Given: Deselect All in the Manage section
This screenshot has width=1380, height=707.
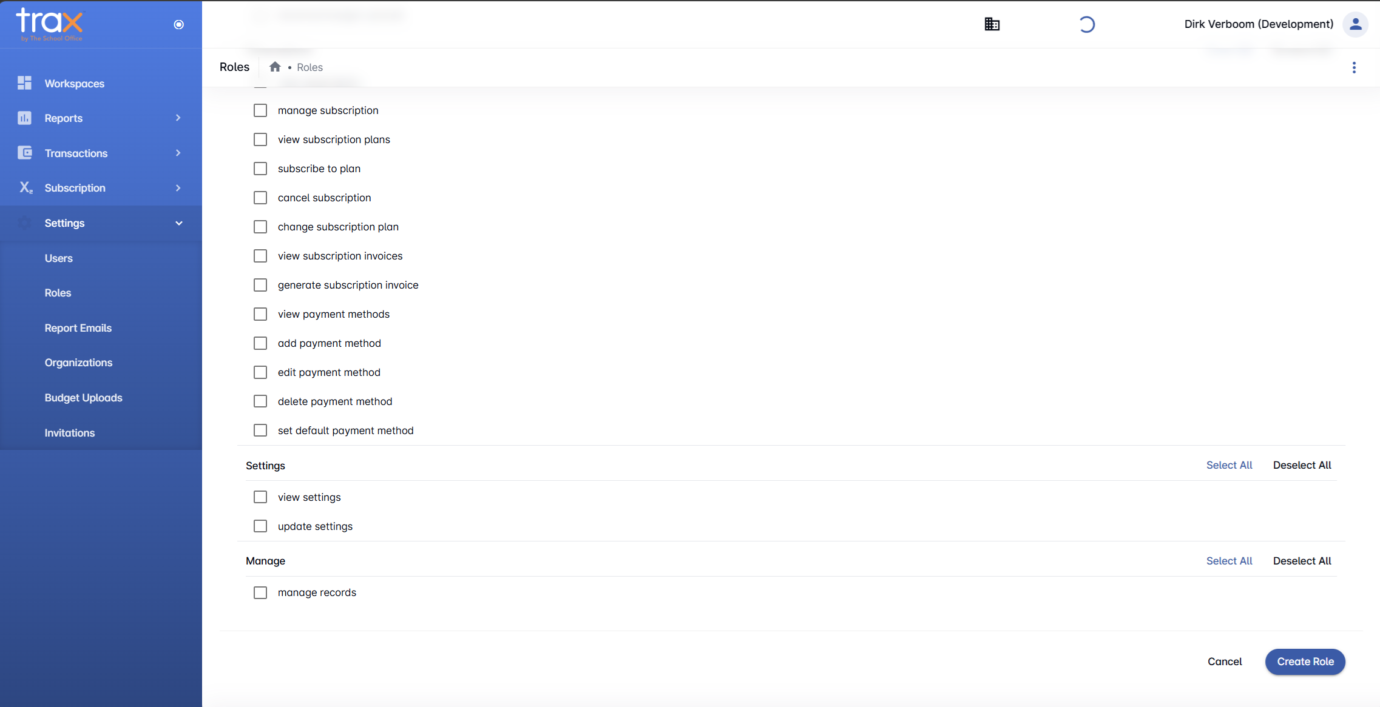Looking at the screenshot, I should (1302, 561).
